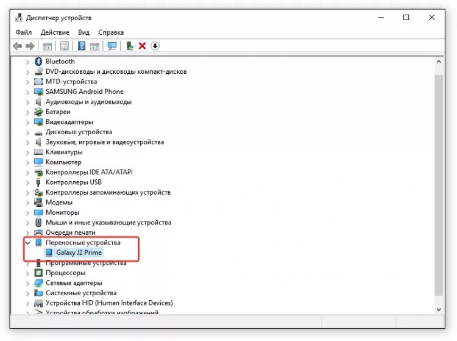Click the battery icon next to Батареи
Viewport: 457px width, 341px height.
point(38,112)
